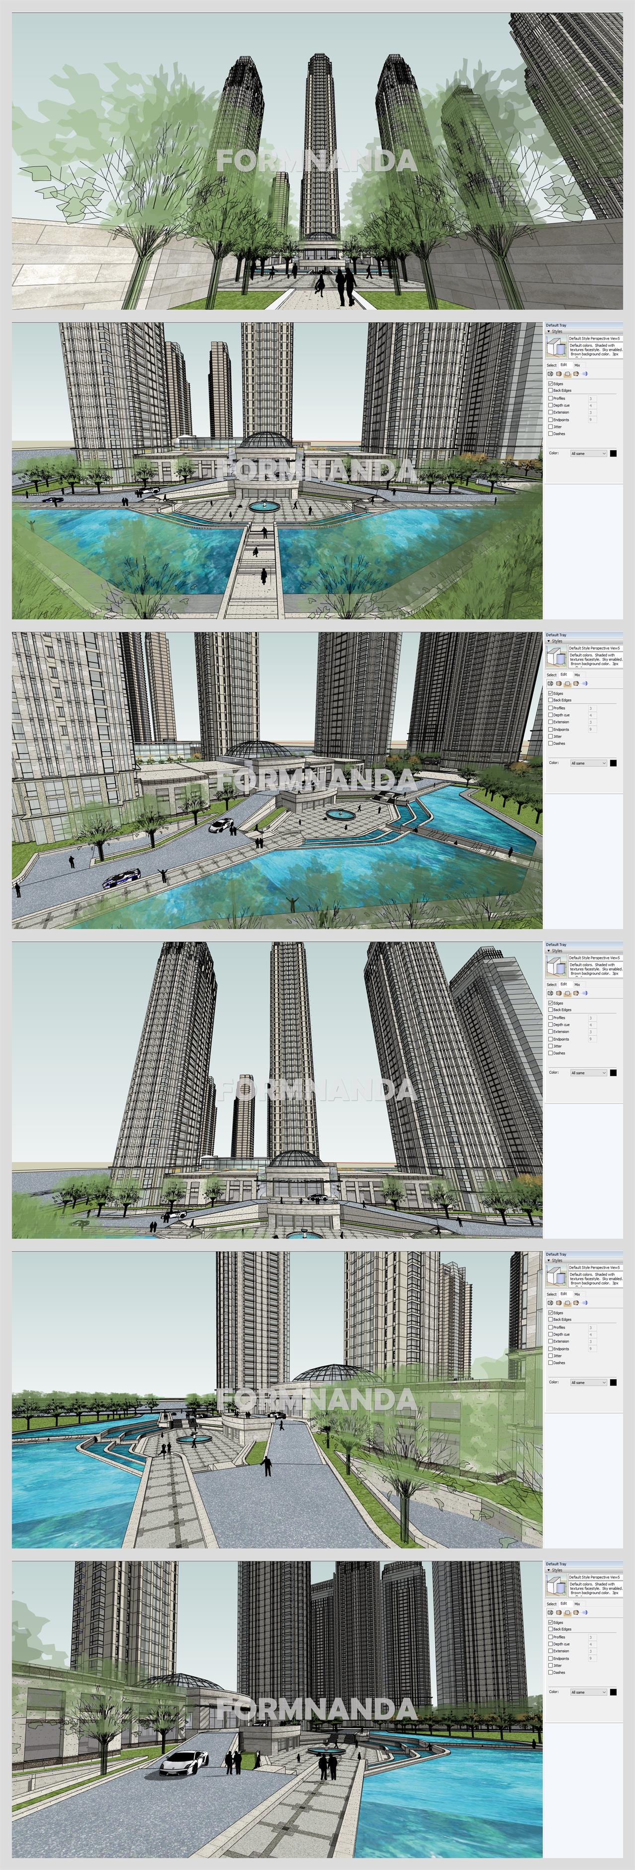Collapse Styles panel in two-car aerial view tray

pos(549,641)
